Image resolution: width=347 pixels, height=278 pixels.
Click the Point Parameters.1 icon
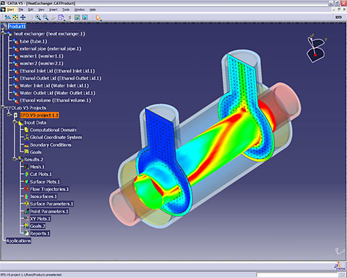pyautogui.click(x=26, y=211)
